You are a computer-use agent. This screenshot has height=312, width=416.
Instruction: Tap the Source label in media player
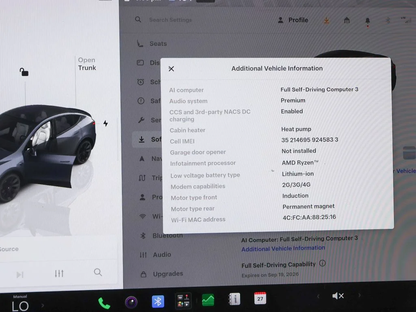tap(9, 249)
